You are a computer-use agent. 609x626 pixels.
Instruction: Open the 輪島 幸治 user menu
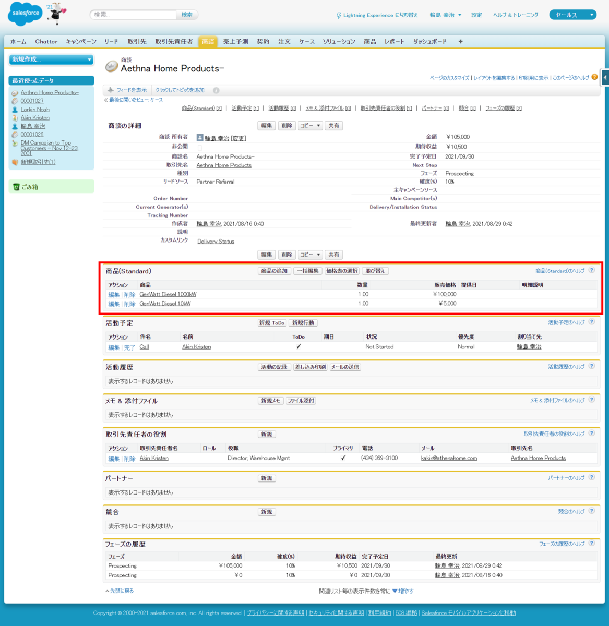click(445, 15)
